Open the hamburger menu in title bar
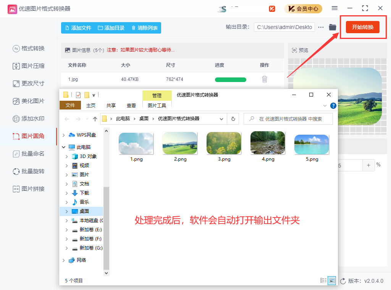 pyautogui.click(x=334, y=8)
